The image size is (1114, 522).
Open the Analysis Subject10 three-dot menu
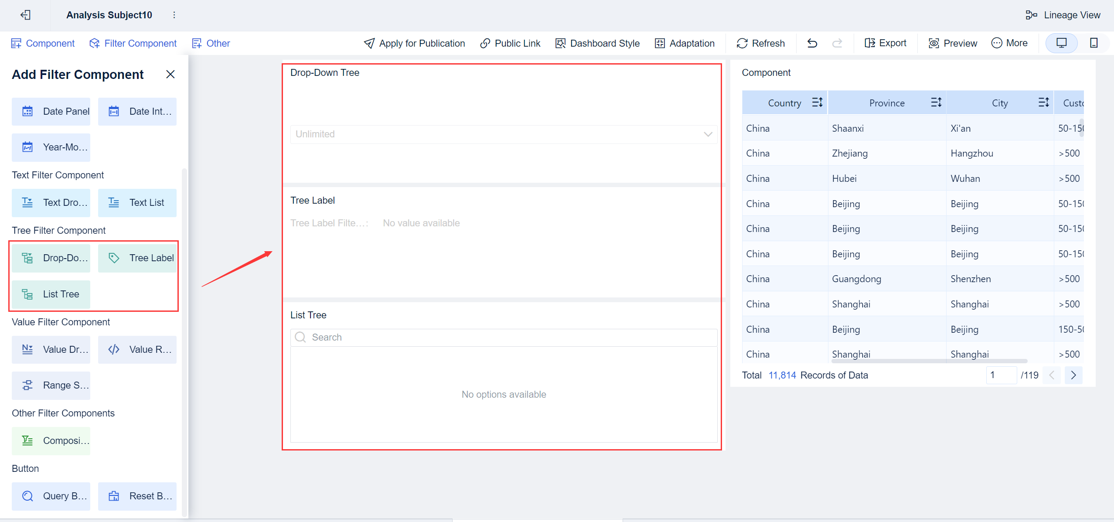(x=174, y=15)
